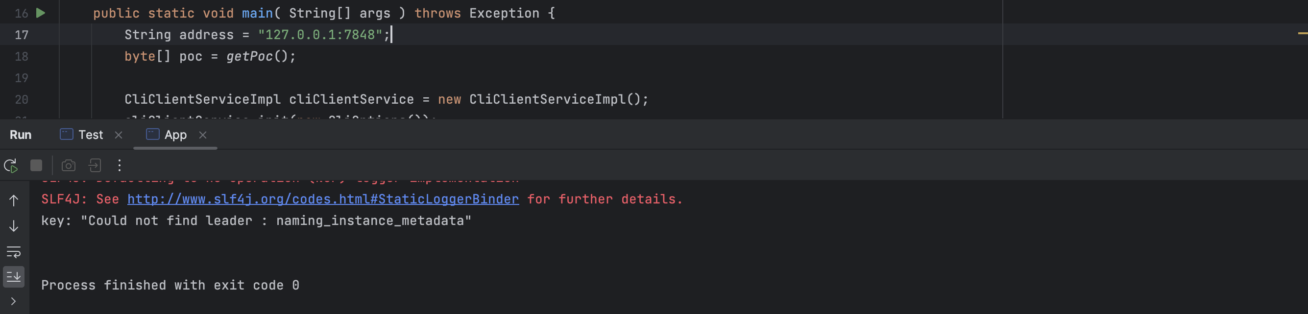Click the exit/restore layout icon
The image size is (1308, 314).
[95, 165]
